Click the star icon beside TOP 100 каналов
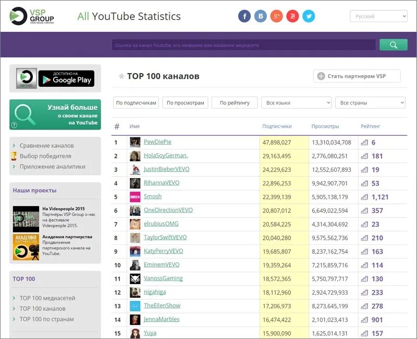 point(121,76)
